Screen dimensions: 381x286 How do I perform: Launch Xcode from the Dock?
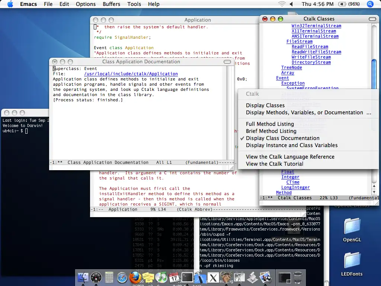(200, 277)
